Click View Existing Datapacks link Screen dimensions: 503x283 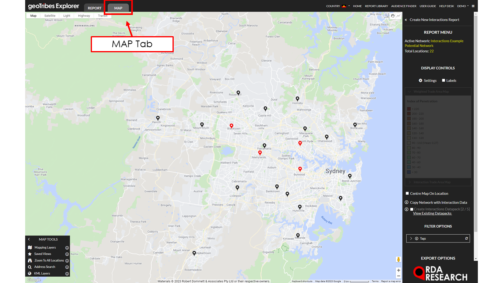tap(432, 213)
